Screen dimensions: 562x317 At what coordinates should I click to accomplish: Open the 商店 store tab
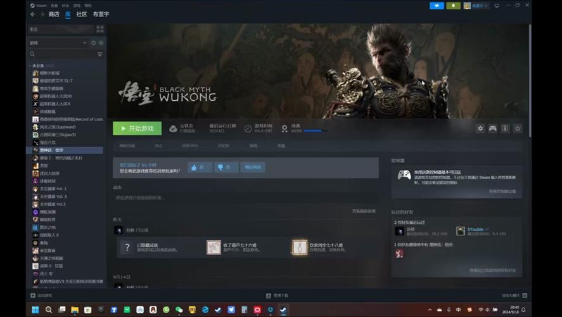[x=54, y=14]
